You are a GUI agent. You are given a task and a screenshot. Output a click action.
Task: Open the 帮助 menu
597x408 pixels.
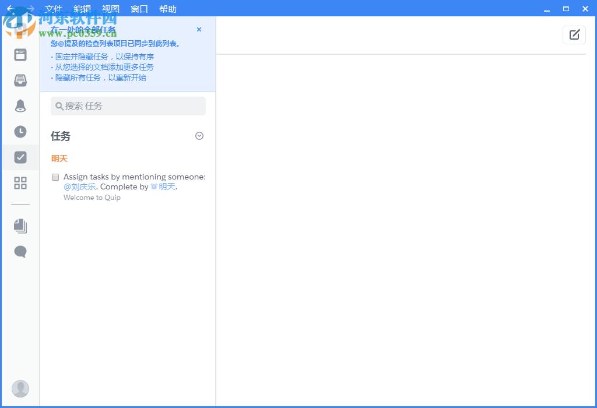tap(168, 9)
